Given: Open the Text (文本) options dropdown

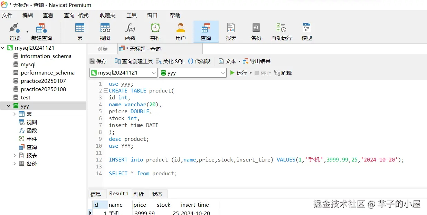Looking at the screenshot, I should pos(230,61).
